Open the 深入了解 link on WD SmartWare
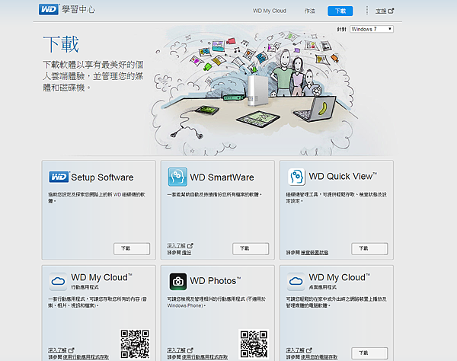The width and height of the screenshot is (457, 361). coord(176,246)
